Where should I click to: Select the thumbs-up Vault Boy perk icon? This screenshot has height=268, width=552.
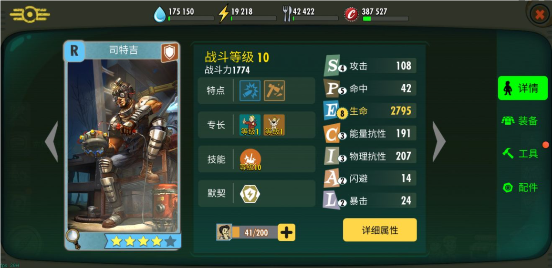[x=250, y=125]
